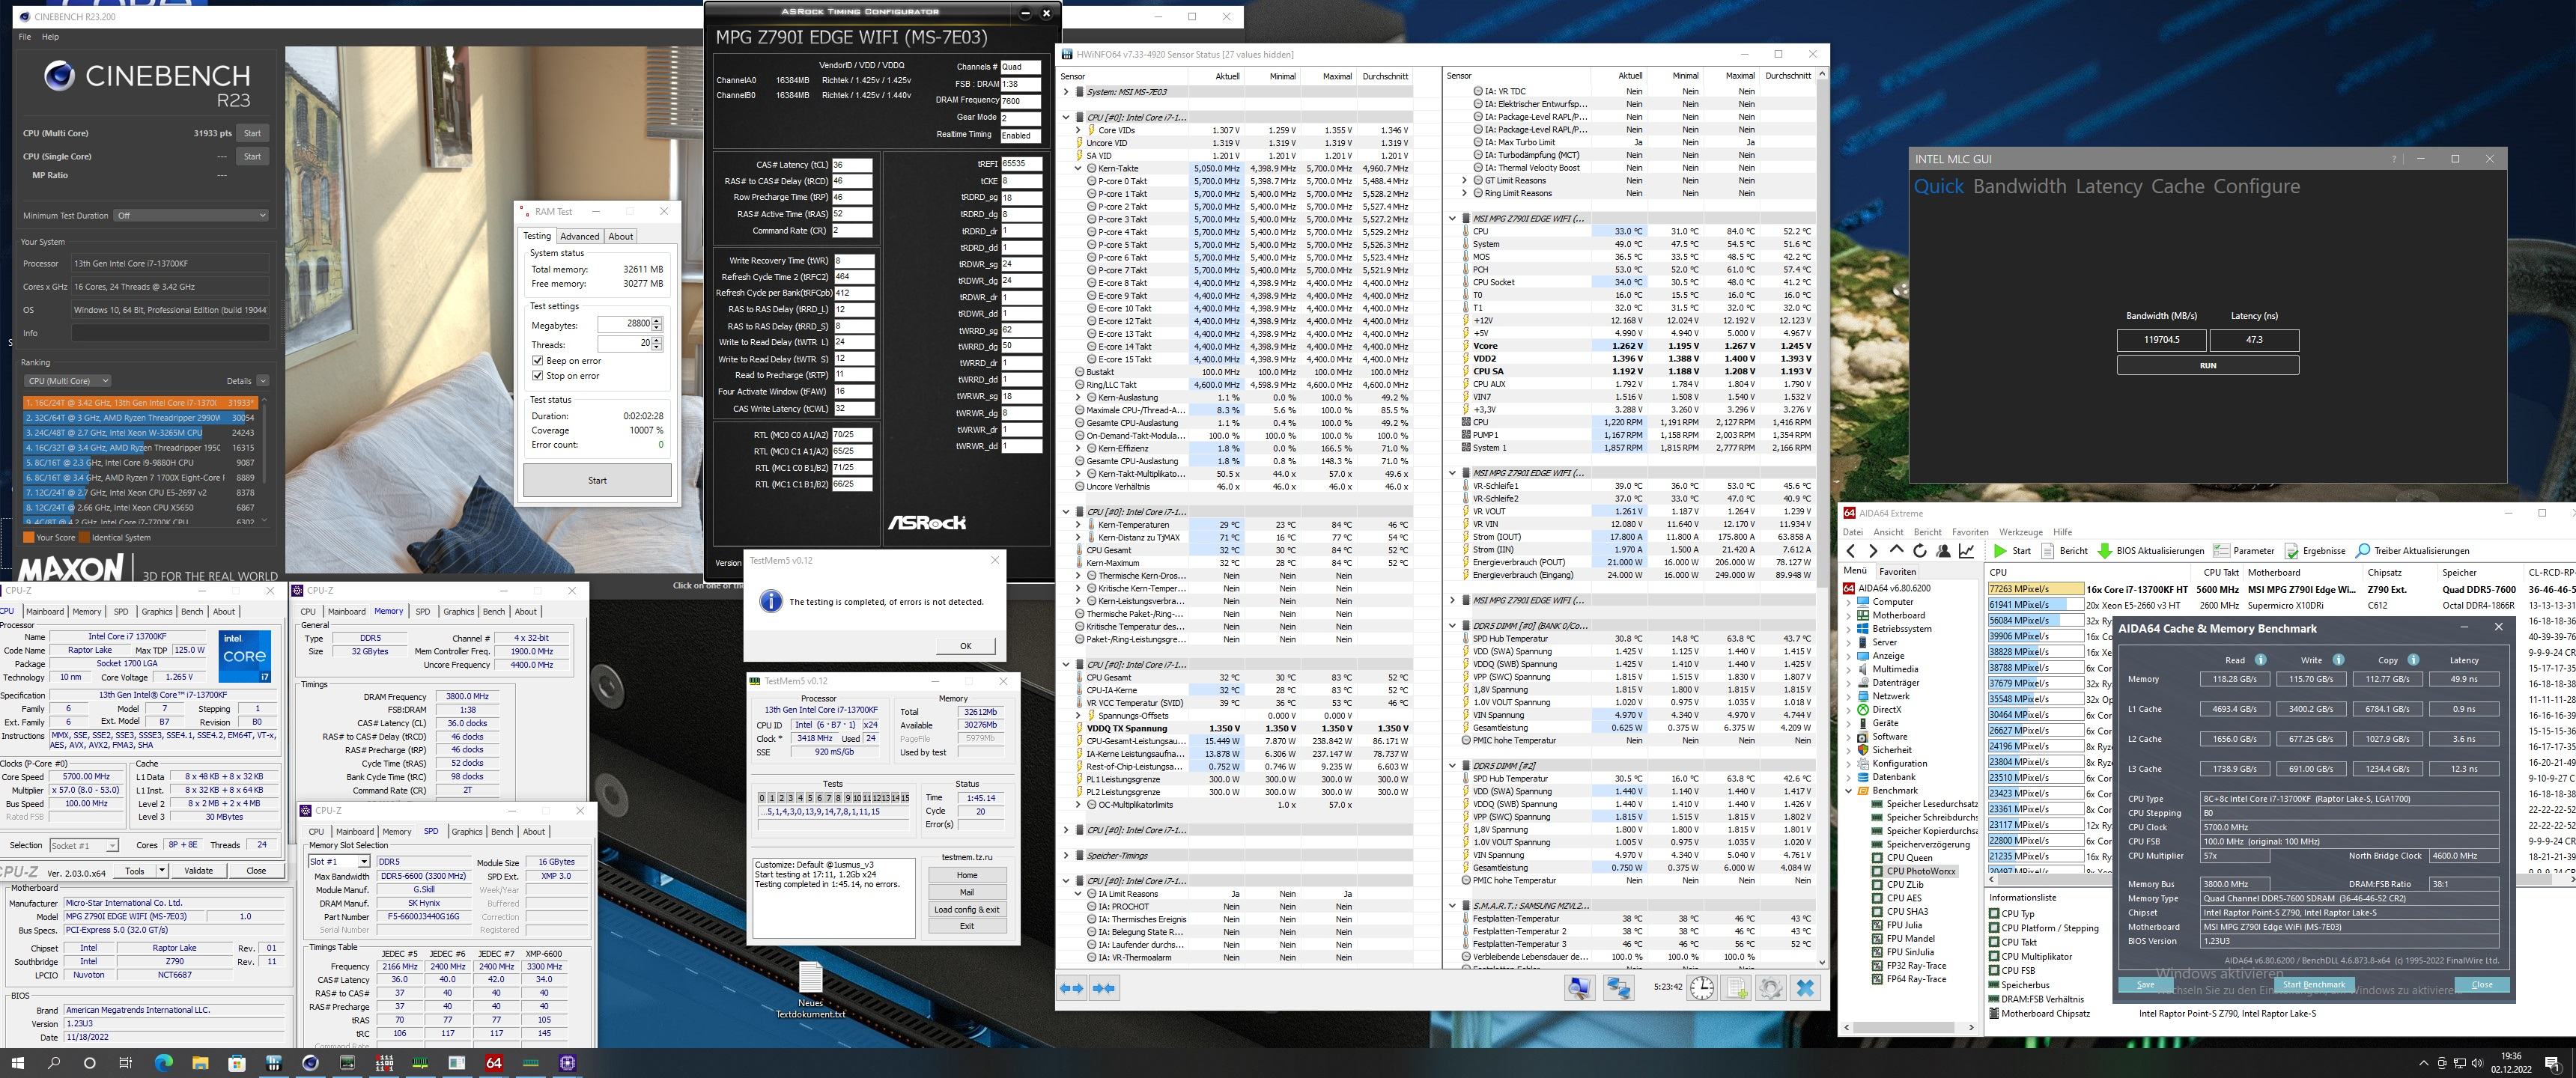Click Megabytes stepper in RAM Test

tap(657, 324)
